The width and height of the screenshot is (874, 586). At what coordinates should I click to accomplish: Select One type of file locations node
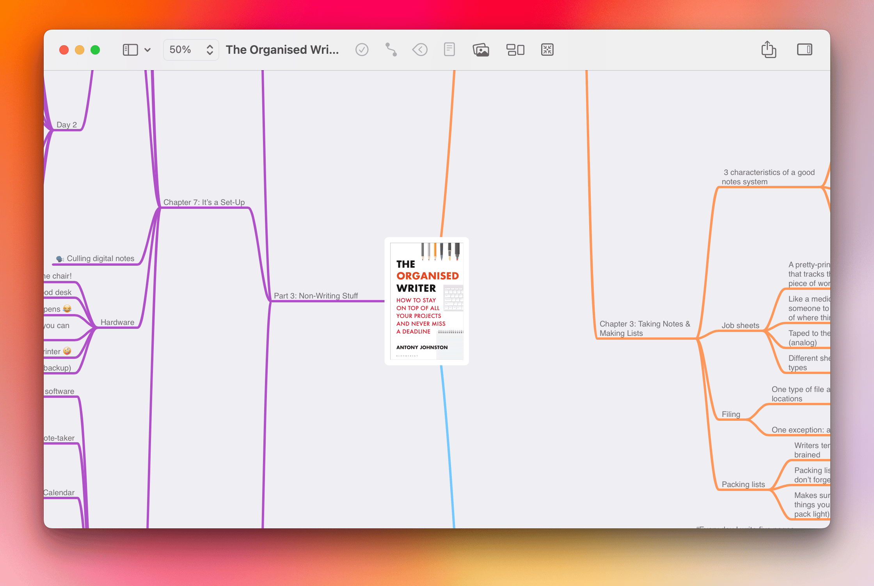[x=801, y=394]
